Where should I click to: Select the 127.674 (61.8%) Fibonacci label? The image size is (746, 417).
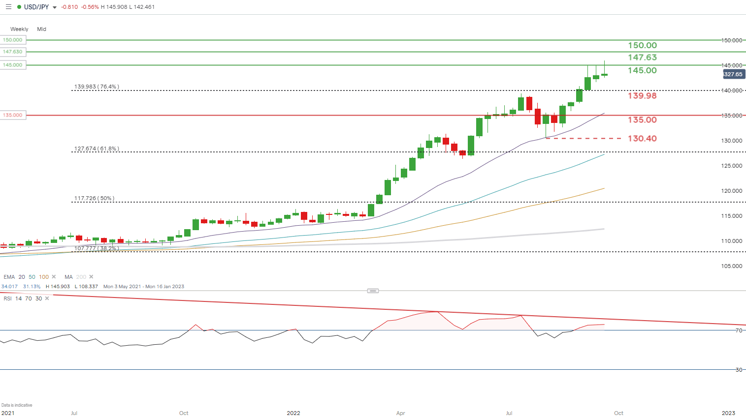point(97,149)
